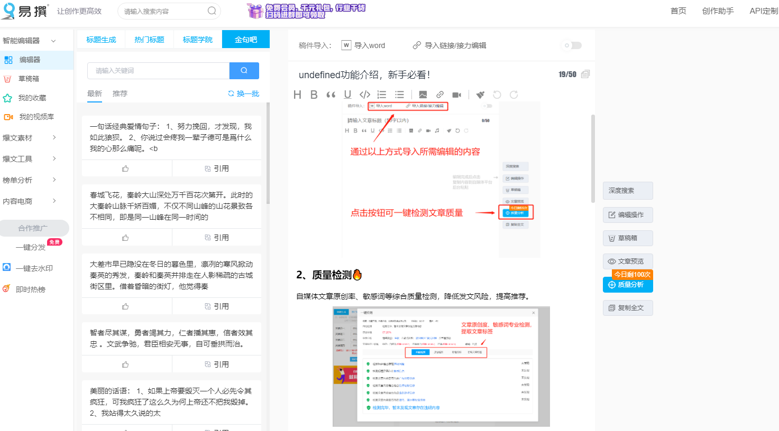Viewport: 779px width, 431px height.
Task: Toggle the switch beside the import options
Action: [x=573, y=45]
